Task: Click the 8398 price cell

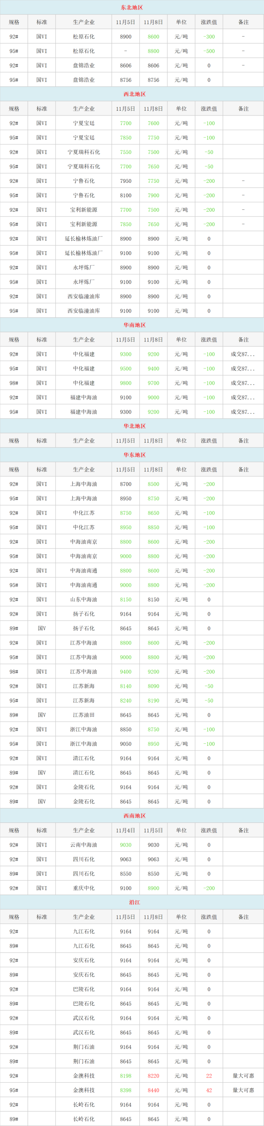Action: [x=126, y=1090]
